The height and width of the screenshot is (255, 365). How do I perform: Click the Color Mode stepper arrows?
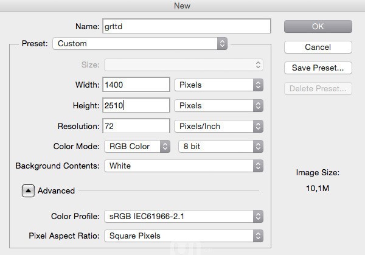click(x=165, y=147)
